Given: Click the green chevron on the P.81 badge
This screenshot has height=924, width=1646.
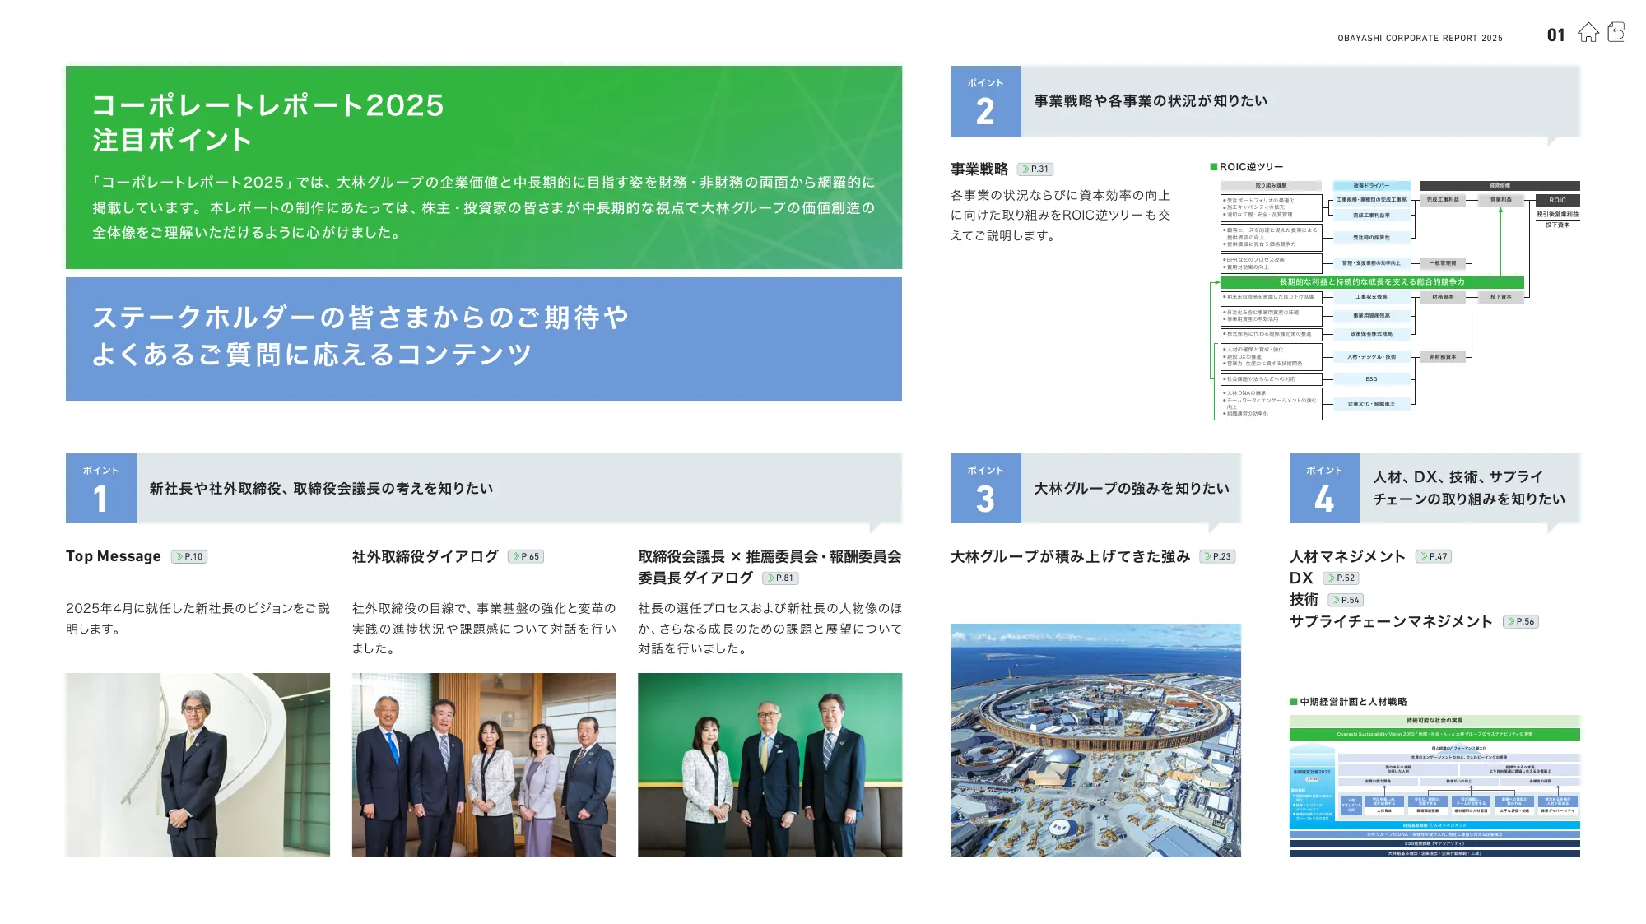Looking at the screenshot, I should coord(772,578).
